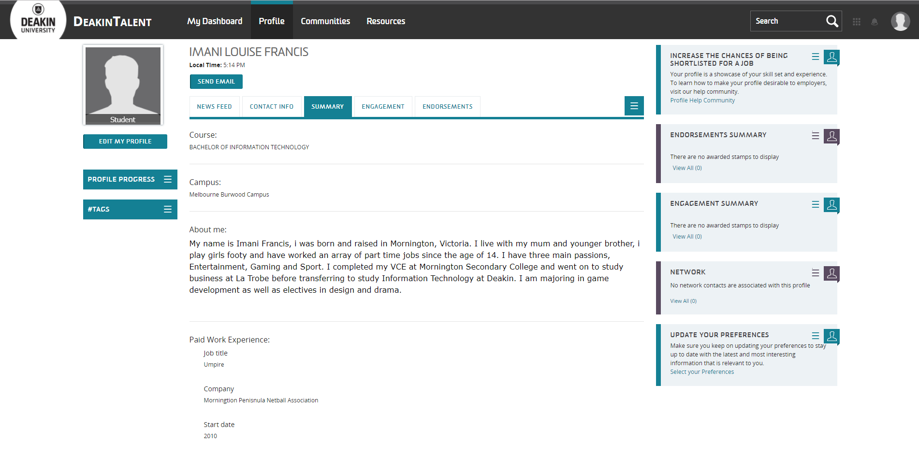Open the notifications bell icon
919x456 pixels.
tap(875, 22)
